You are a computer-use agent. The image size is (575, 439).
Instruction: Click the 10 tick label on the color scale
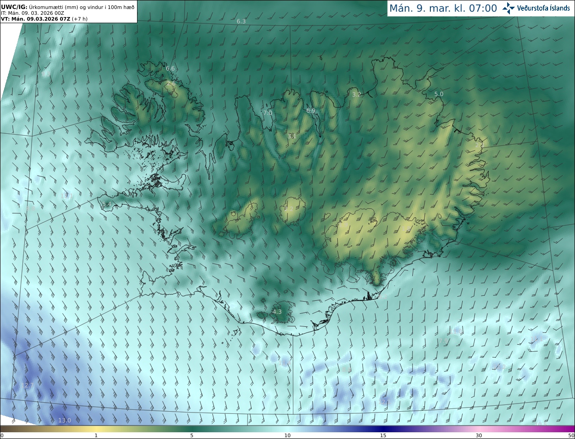(287, 435)
